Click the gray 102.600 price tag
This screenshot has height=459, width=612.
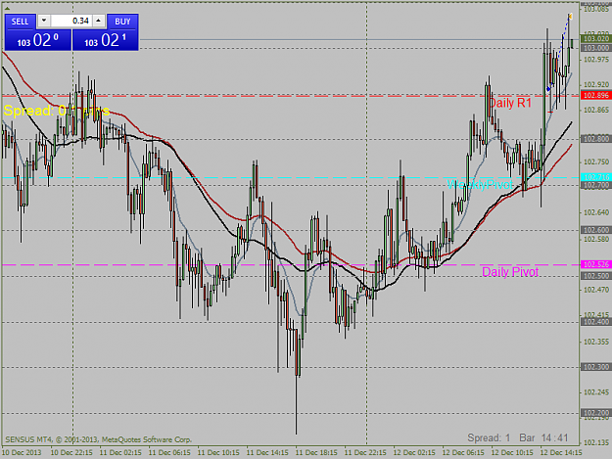tap(596, 230)
